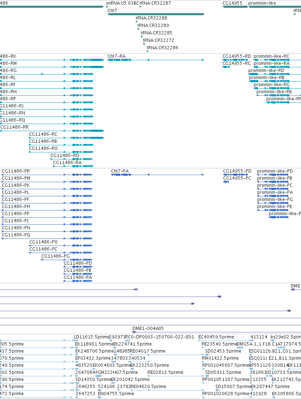Viewport: 301px width, 399px height.
Task: Select the CG11486-PR protein label
Action: tap(16, 171)
